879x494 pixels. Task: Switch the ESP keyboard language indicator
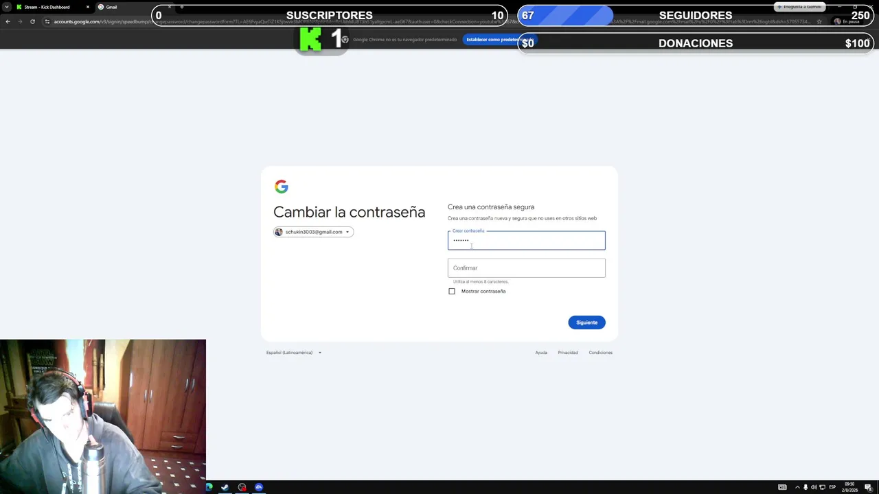click(x=833, y=487)
